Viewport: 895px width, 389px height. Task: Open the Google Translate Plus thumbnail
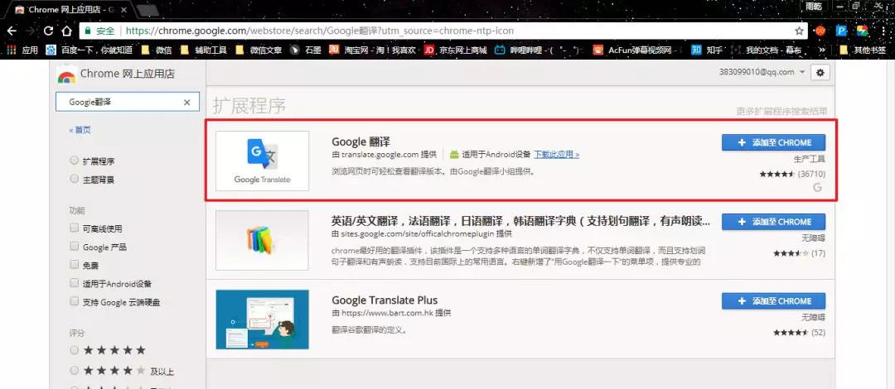pos(263,319)
